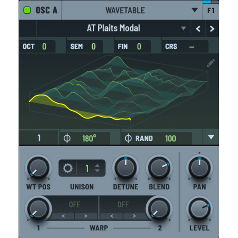238x238 pixels.
Task: Click the SEM semitone value field
Action: tap(85, 47)
